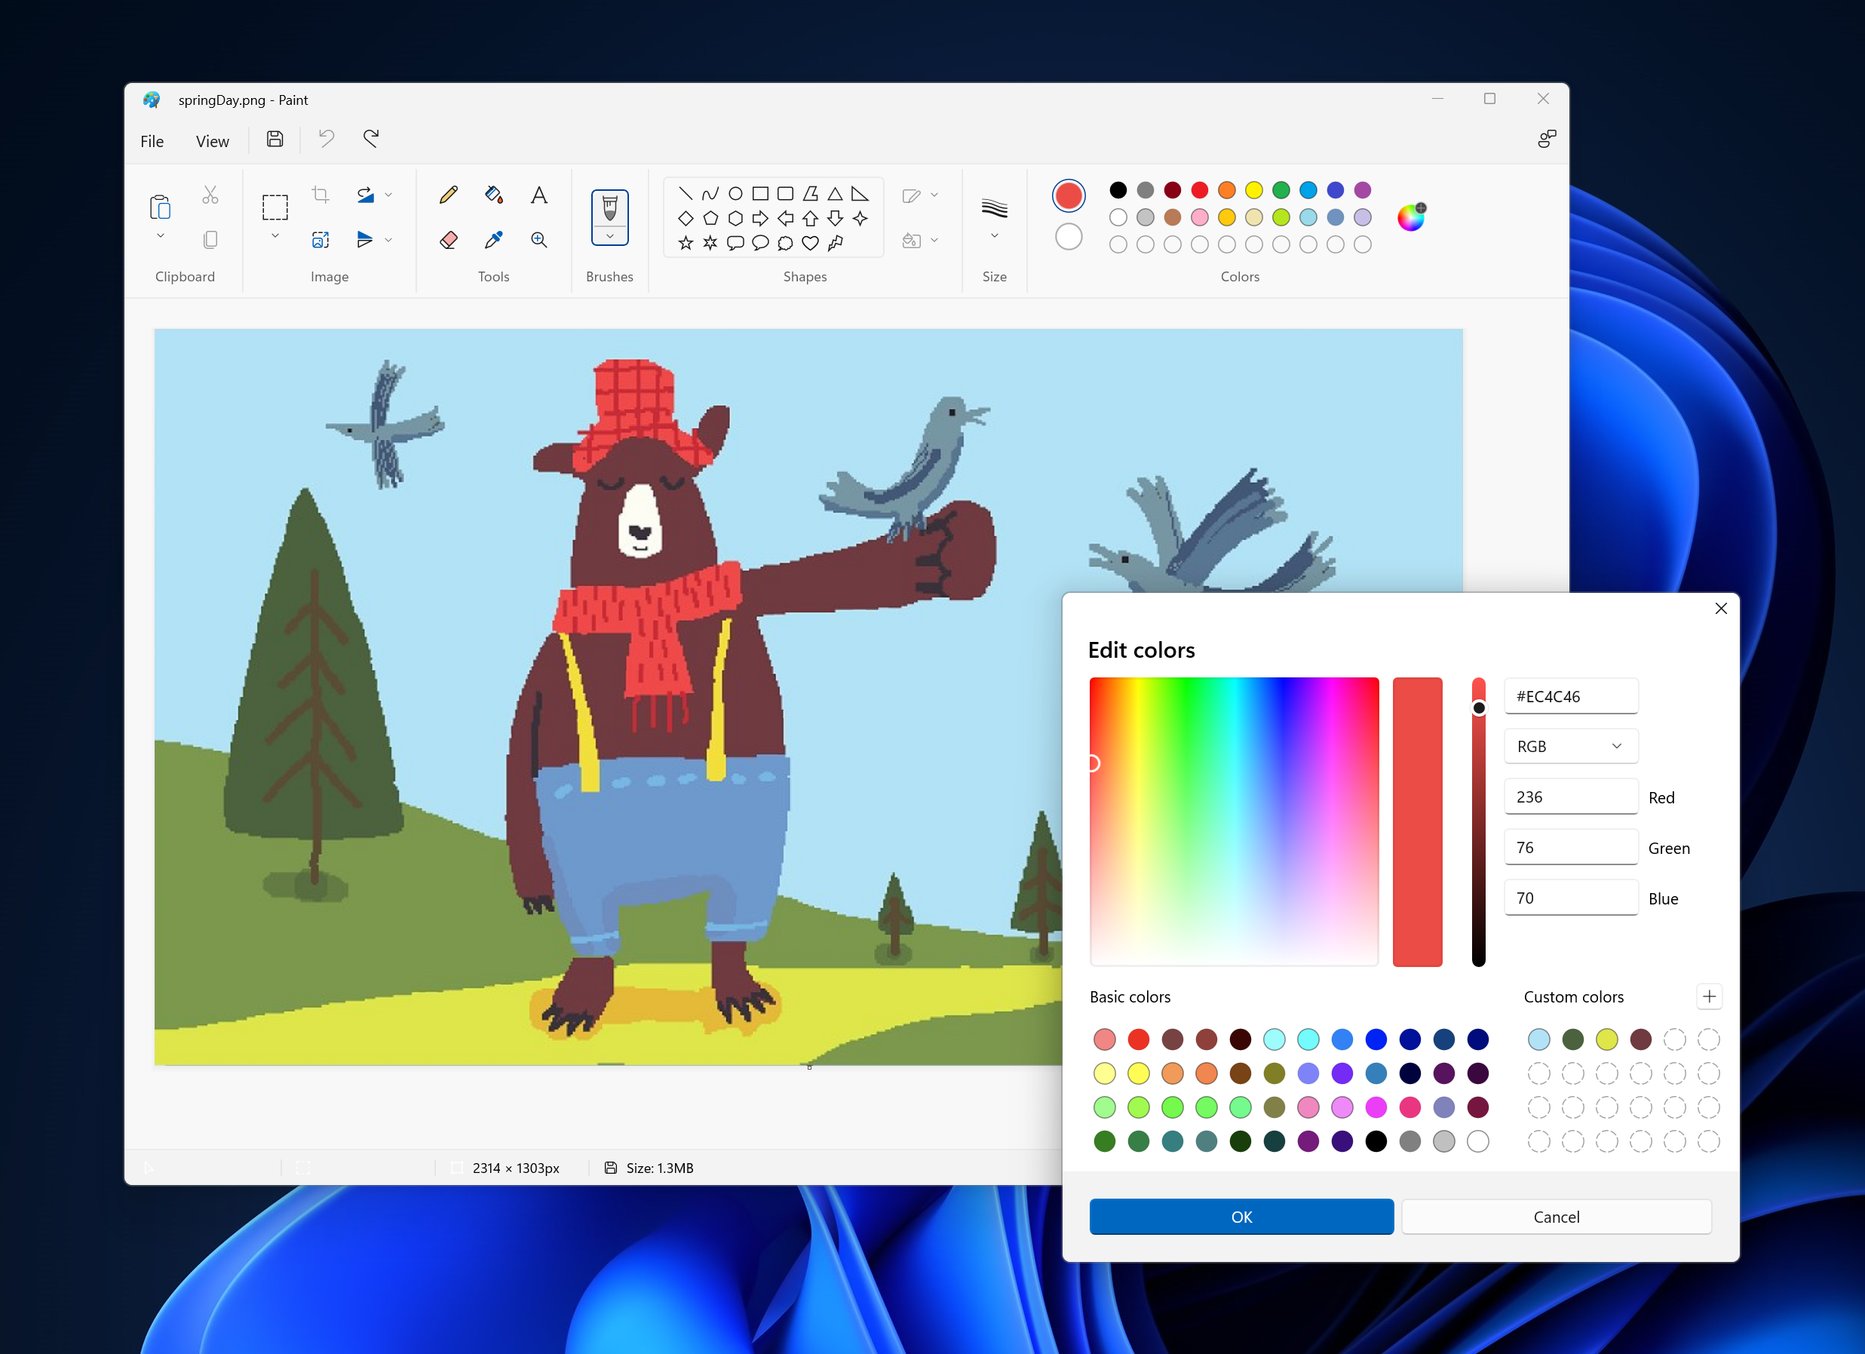Viewport: 1865px width, 1354px height.
Task: Select the star shape
Action: click(x=684, y=243)
